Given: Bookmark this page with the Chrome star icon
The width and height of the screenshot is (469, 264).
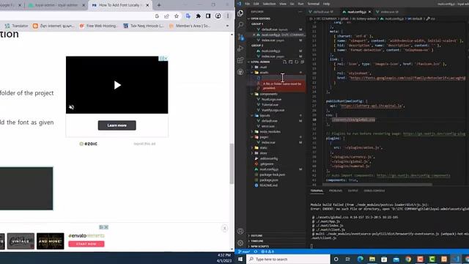Looking at the screenshot, I should [x=177, y=16].
